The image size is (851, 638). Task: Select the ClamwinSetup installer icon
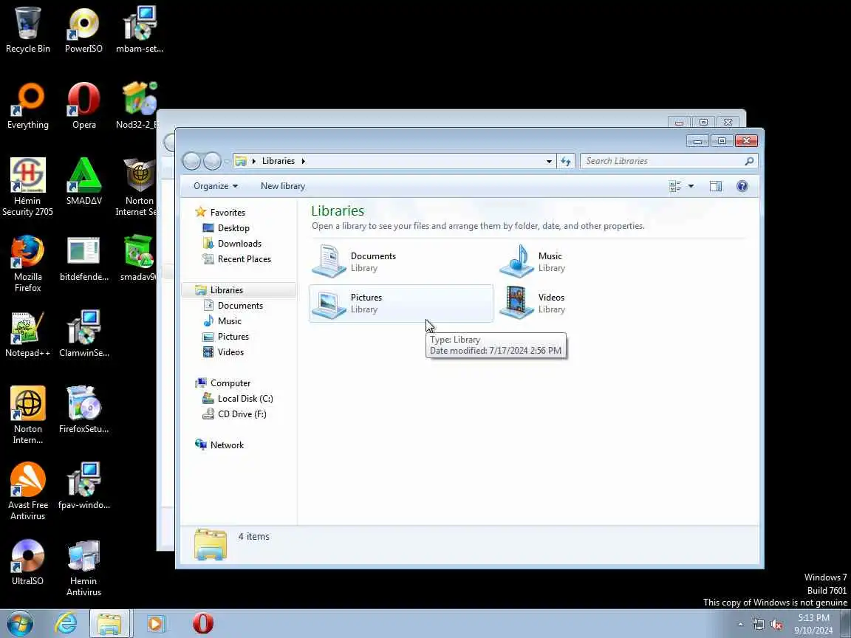(83, 335)
